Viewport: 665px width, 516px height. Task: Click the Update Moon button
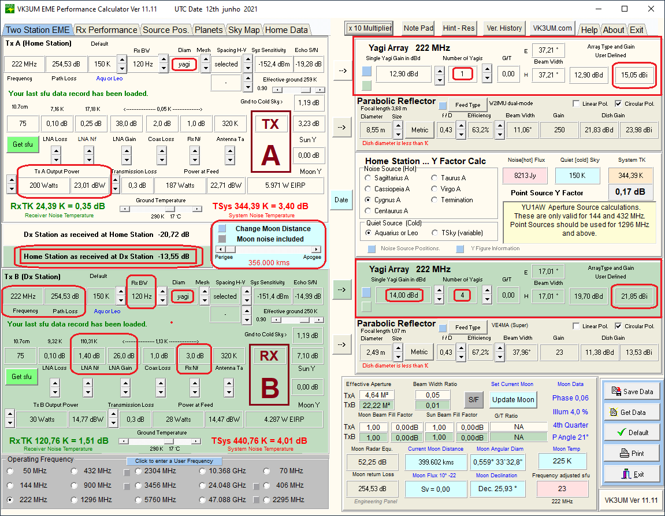[x=513, y=400]
